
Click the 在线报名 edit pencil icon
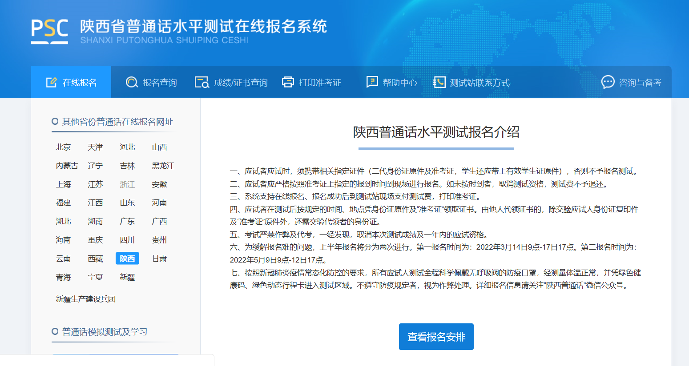click(x=52, y=82)
